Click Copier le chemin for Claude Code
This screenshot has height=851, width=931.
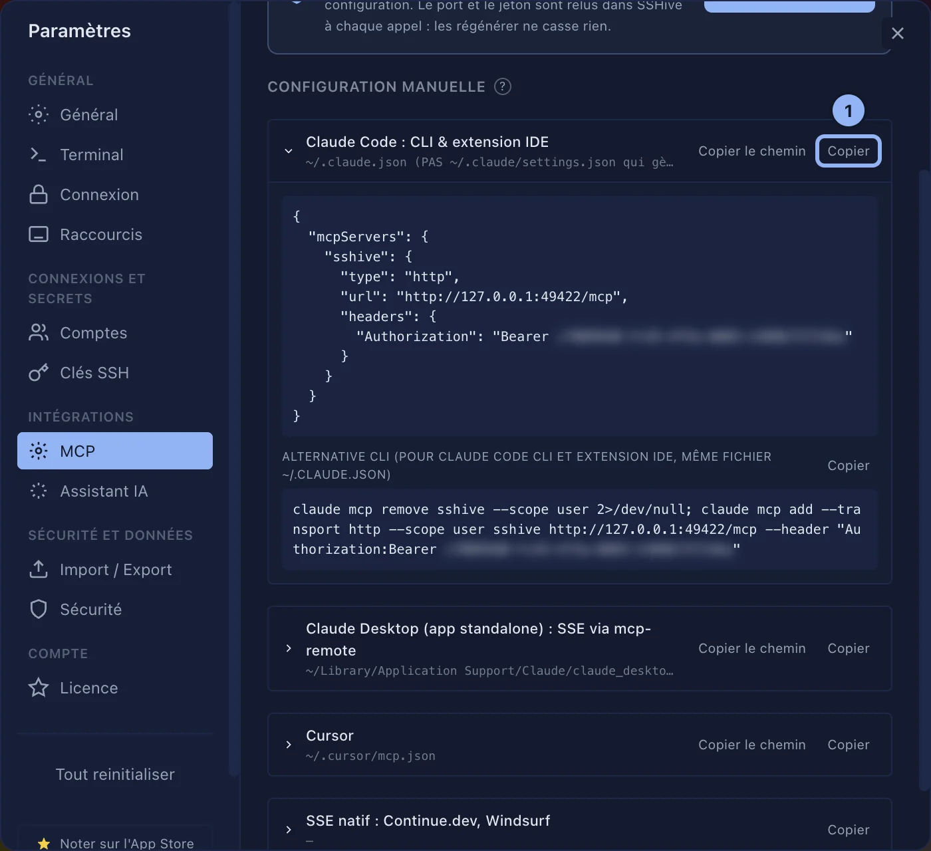click(x=752, y=151)
